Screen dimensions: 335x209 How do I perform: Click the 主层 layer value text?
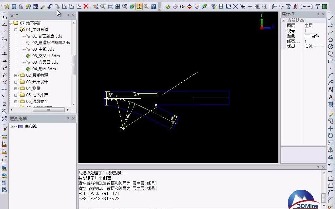pyautogui.click(x=308, y=25)
